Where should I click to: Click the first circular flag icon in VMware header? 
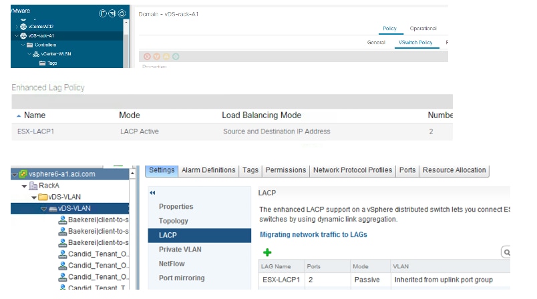tap(102, 13)
